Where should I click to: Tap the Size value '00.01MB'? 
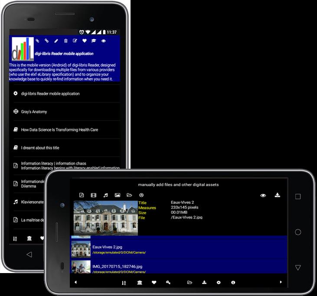[179, 212]
